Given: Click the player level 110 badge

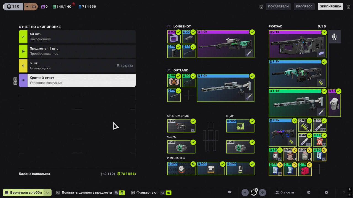Looking at the screenshot, I should pyautogui.click(x=13, y=7).
